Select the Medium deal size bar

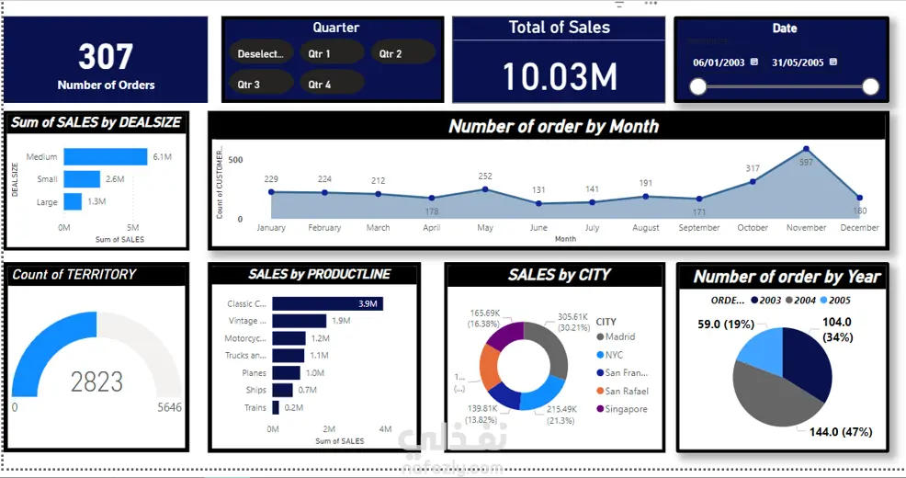105,156
